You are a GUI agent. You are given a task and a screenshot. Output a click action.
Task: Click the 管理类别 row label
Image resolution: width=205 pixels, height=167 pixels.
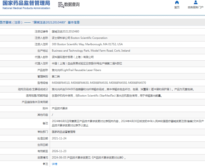pos(43,77)
